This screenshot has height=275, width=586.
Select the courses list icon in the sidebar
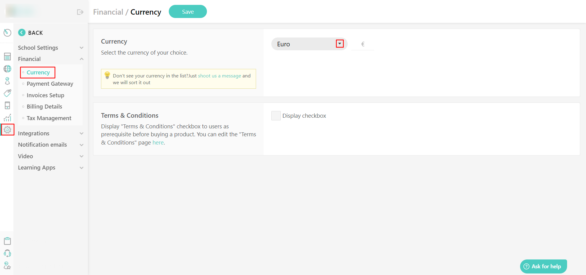click(7, 56)
